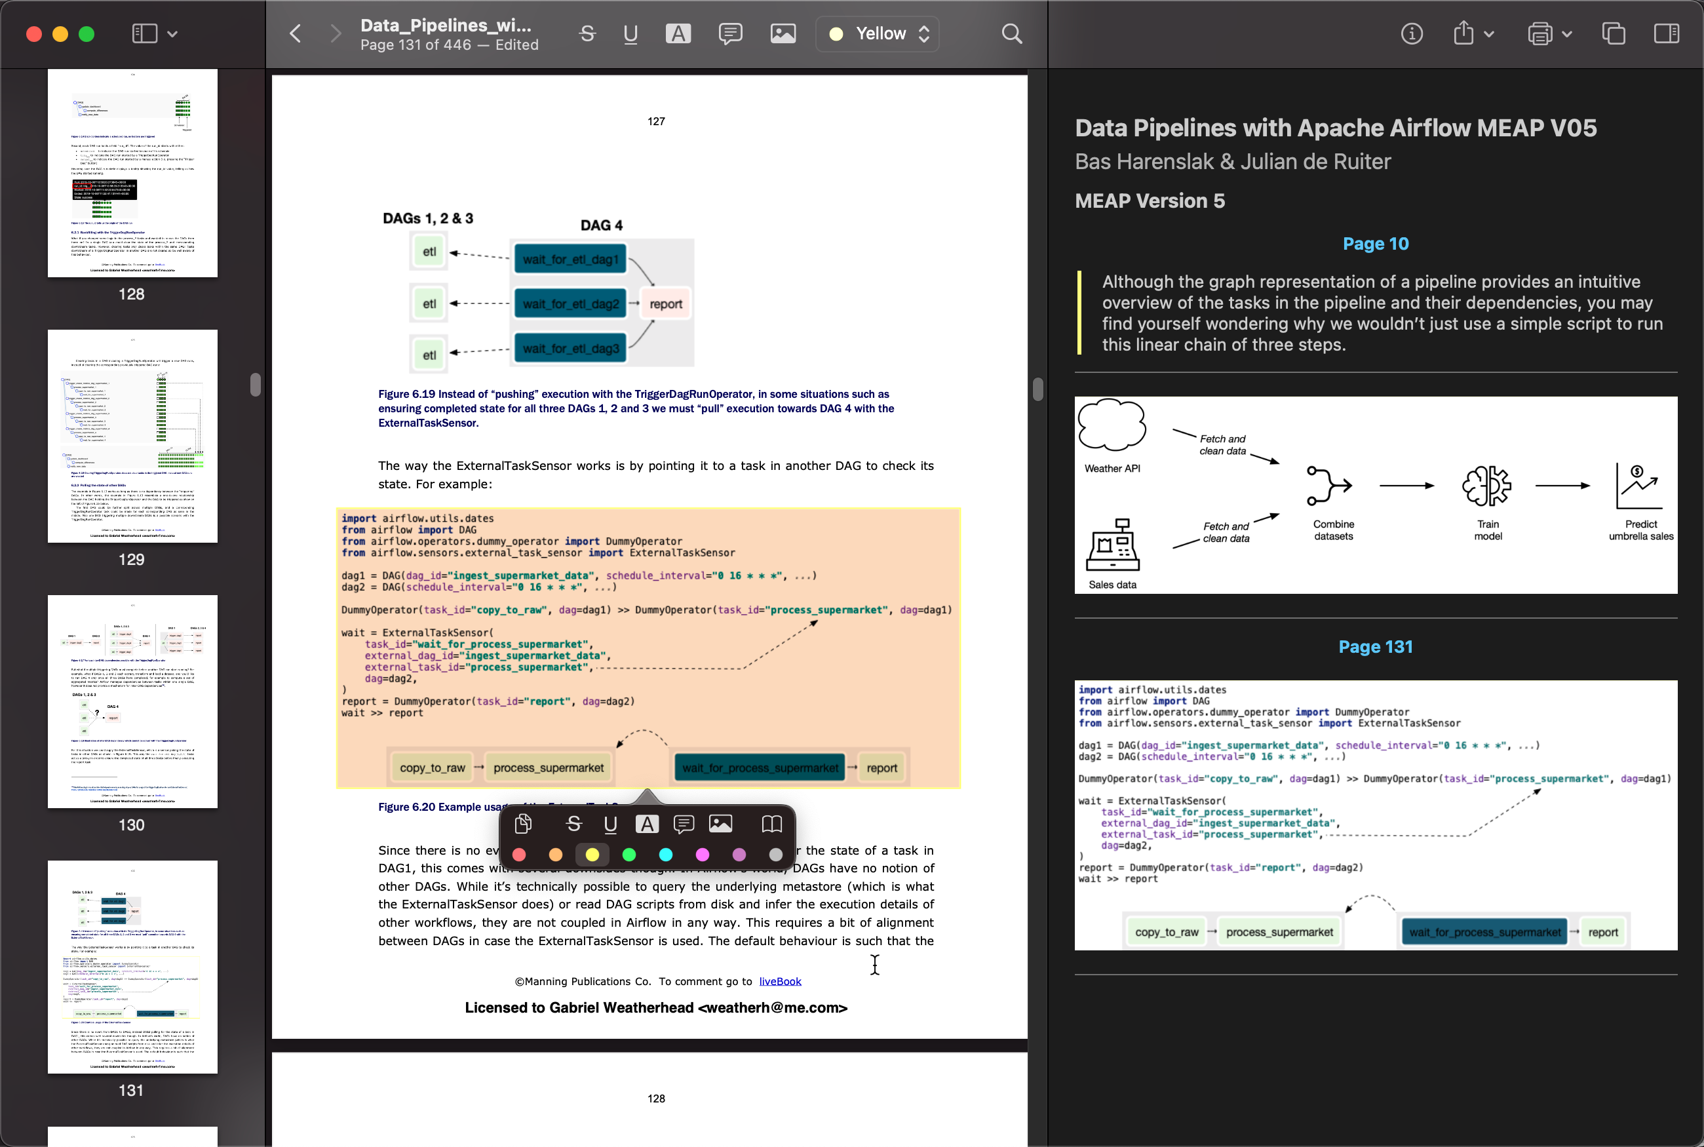Click the search icon in toolbar

pos(1011,33)
